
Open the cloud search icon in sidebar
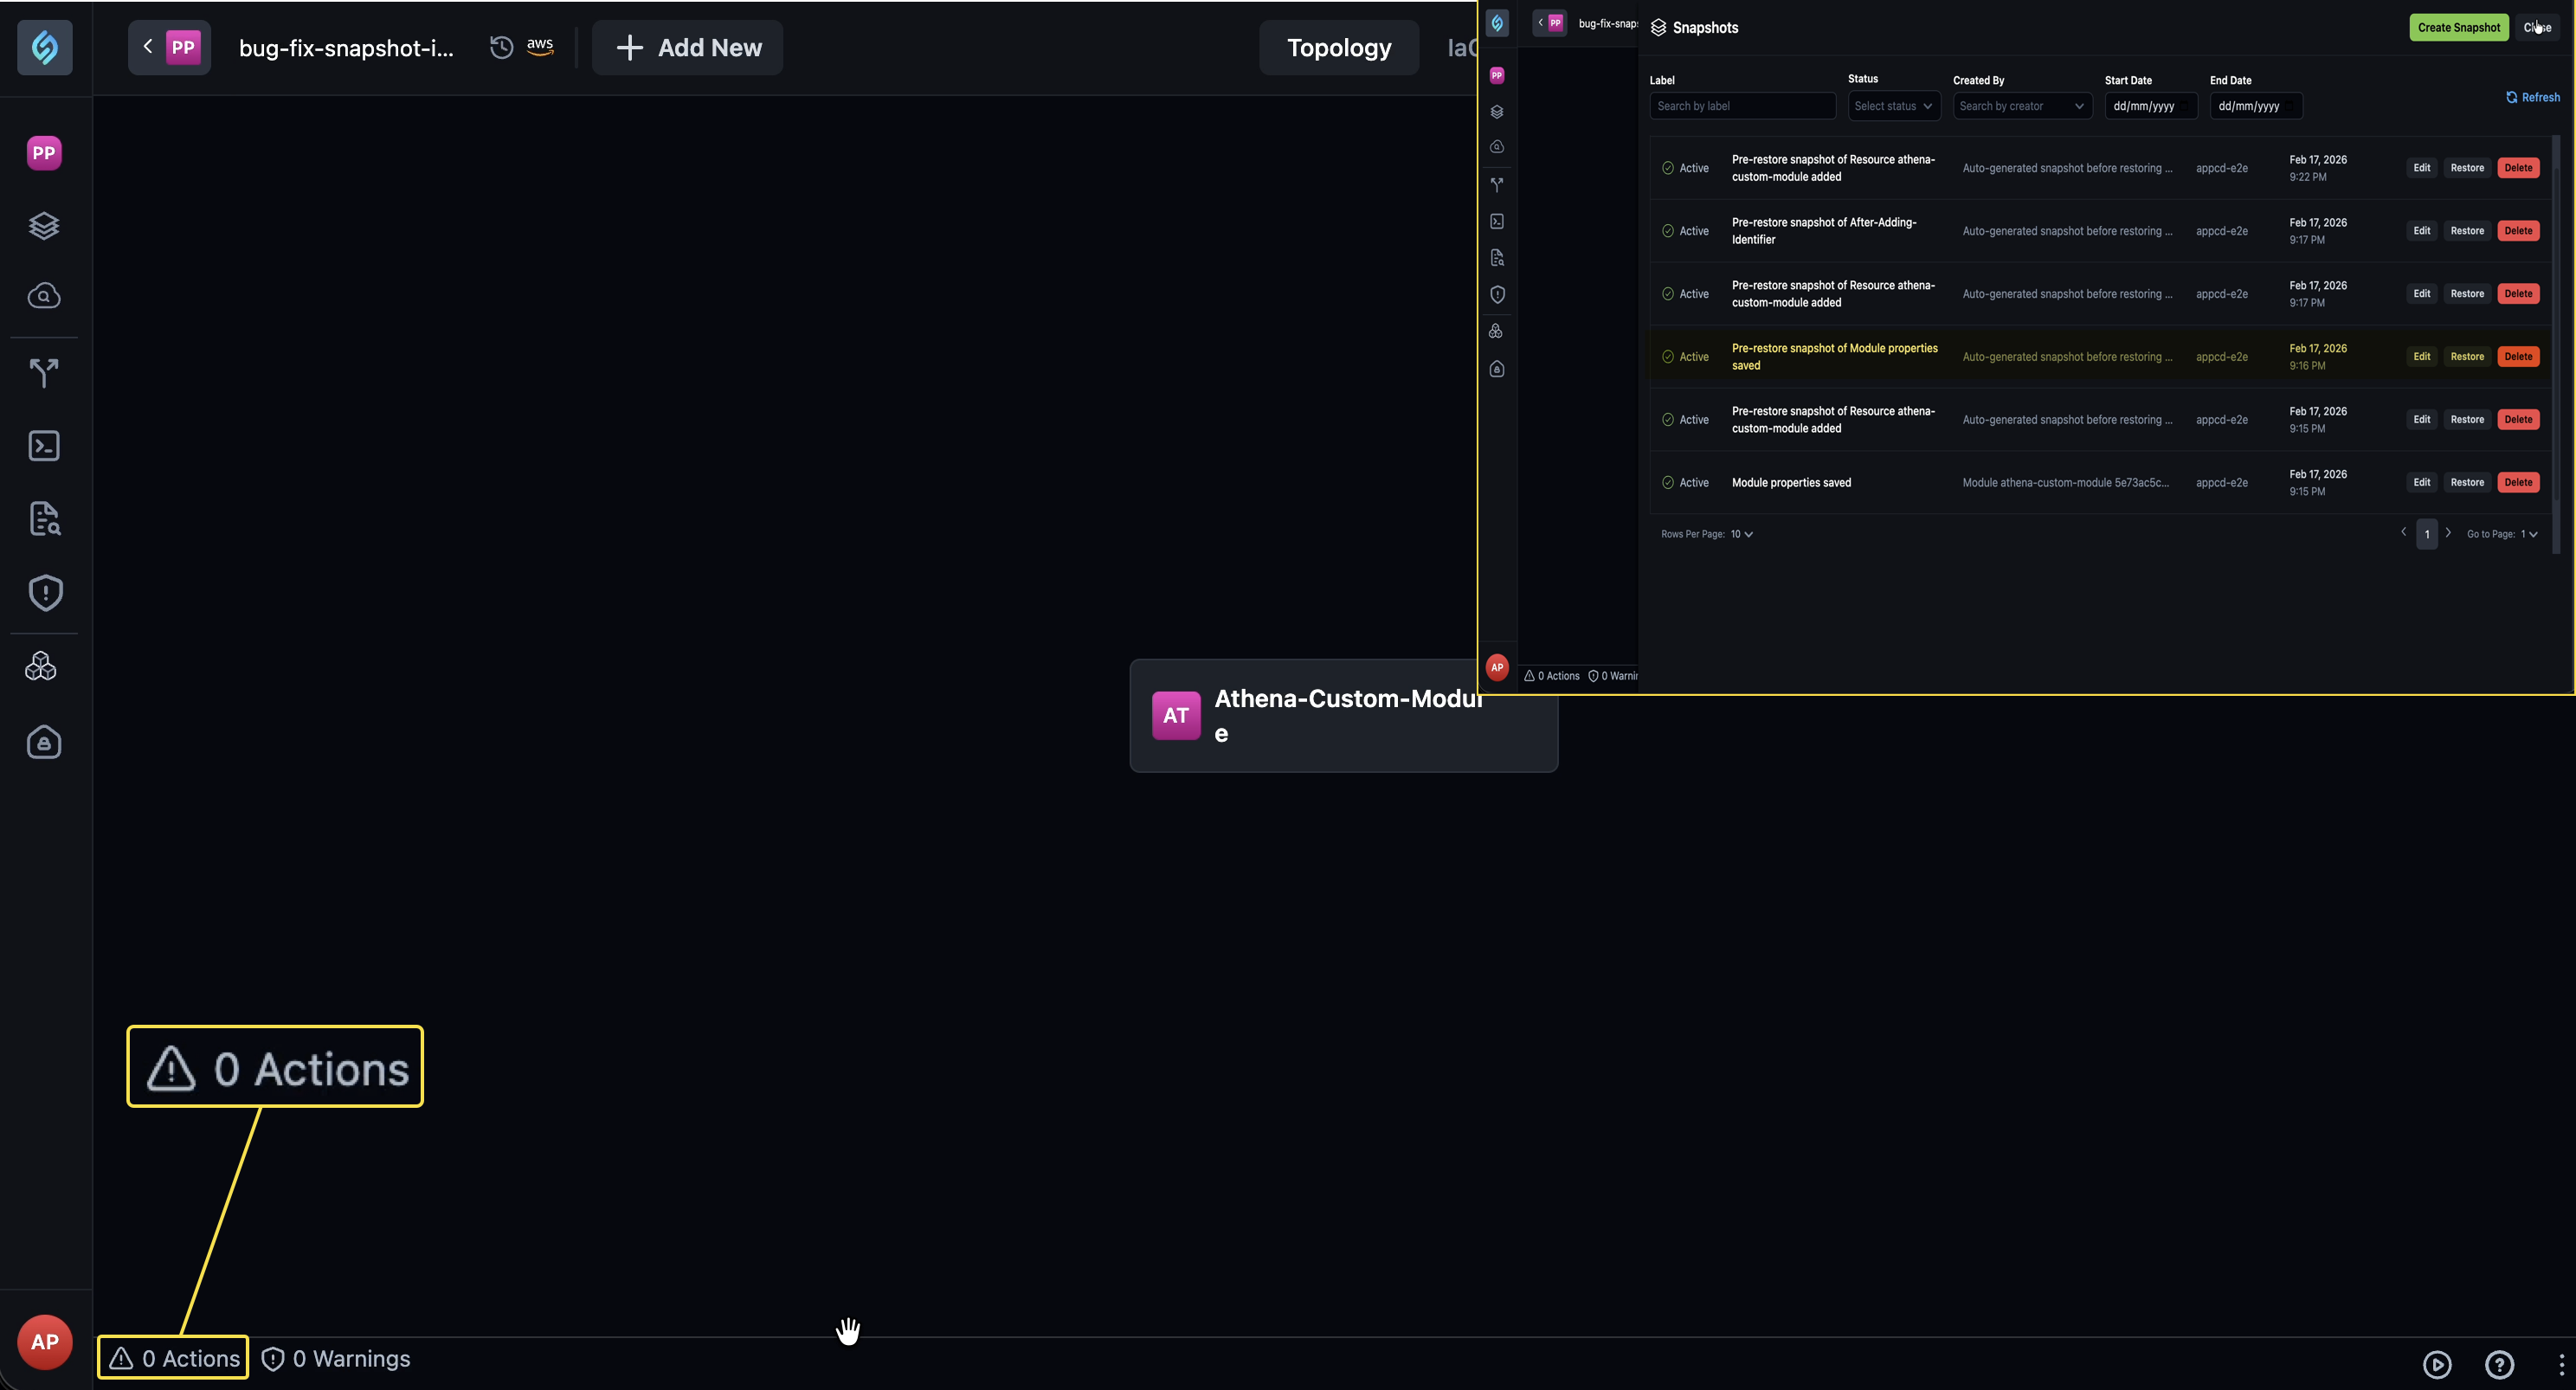(x=44, y=296)
